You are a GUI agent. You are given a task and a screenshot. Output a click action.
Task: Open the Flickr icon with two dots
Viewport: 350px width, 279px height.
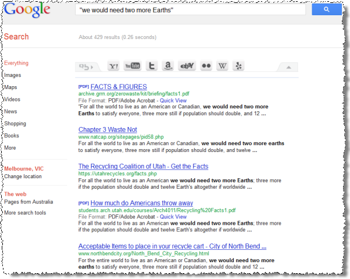[205, 66]
